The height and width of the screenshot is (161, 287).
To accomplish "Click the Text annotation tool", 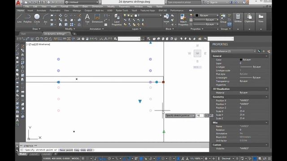I will 87,18.
